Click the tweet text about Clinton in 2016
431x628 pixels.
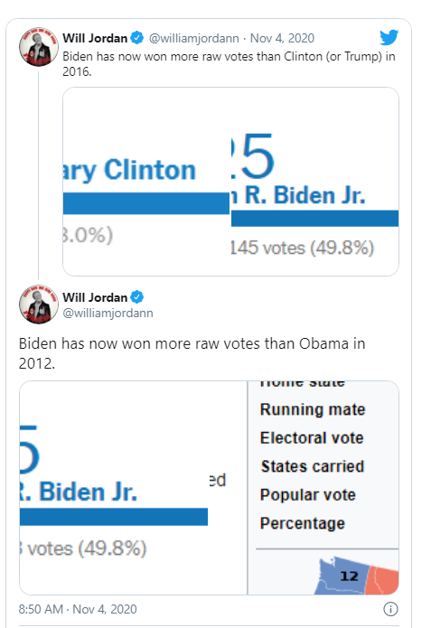[229, 63]
